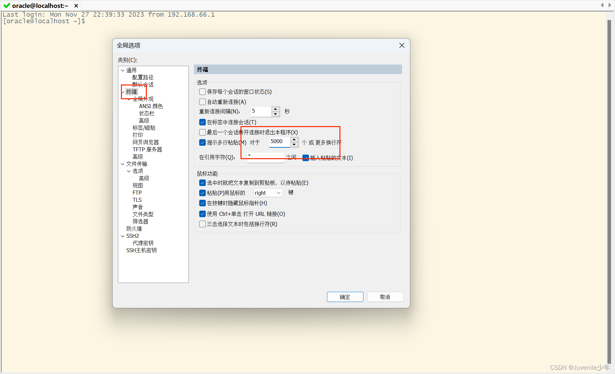Collapse the 通用 tree node
The width and height of the screenshot is (615, 374).
[123, 70]
